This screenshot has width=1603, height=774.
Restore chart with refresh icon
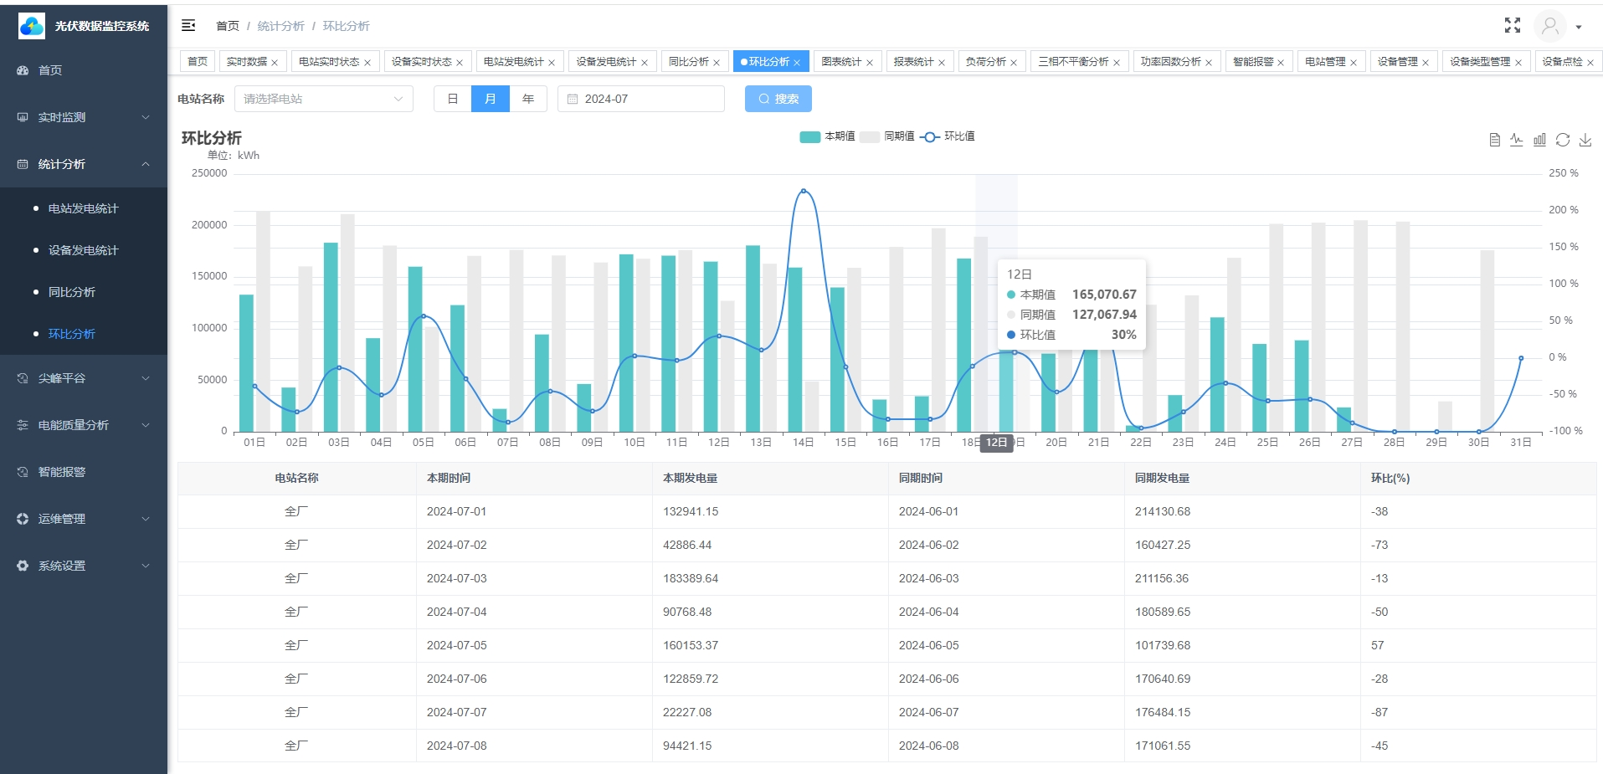point(1562,140)
